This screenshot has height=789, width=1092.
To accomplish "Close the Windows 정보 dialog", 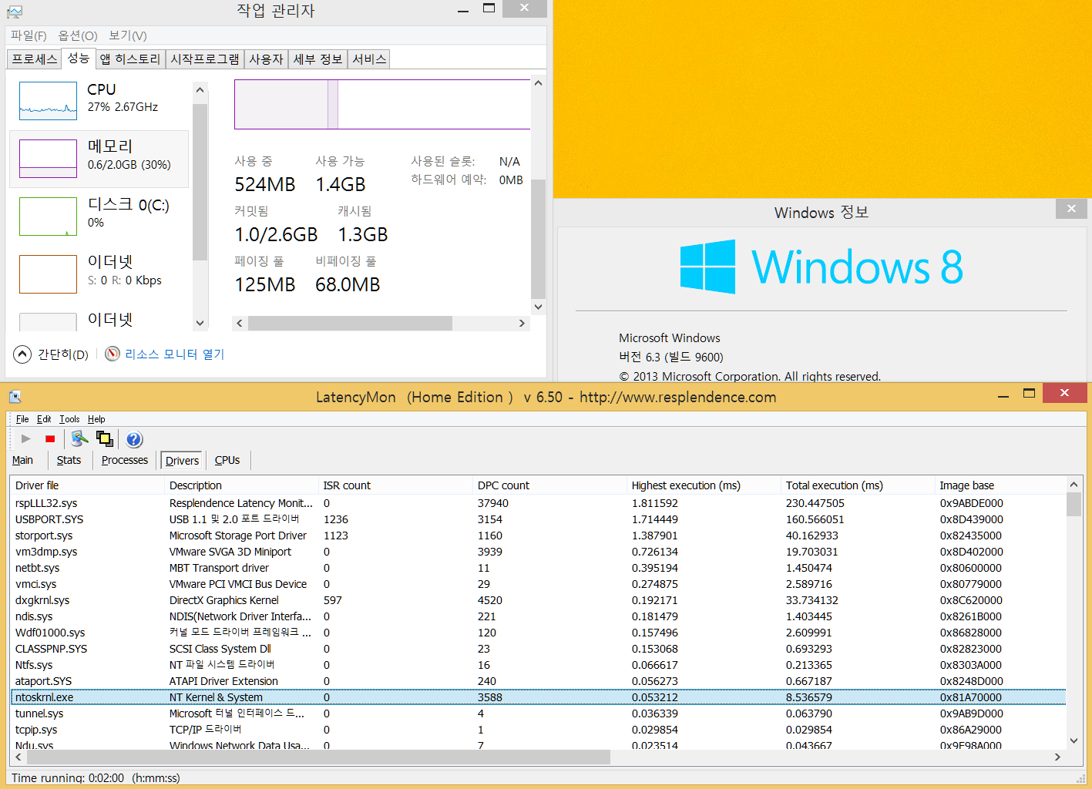I will click(1071, 208).
